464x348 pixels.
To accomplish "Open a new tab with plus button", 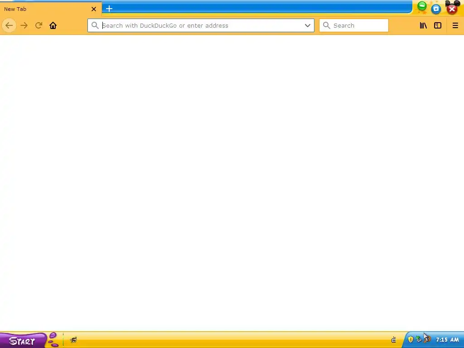I will click(x=109, y=9).
